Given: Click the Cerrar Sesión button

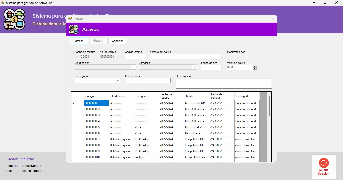Looking at the screenshot, I should 324,167.
